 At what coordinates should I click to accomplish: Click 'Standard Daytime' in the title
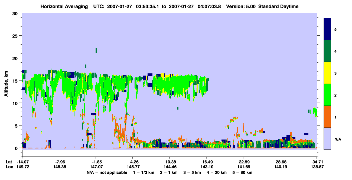point(278,6)
